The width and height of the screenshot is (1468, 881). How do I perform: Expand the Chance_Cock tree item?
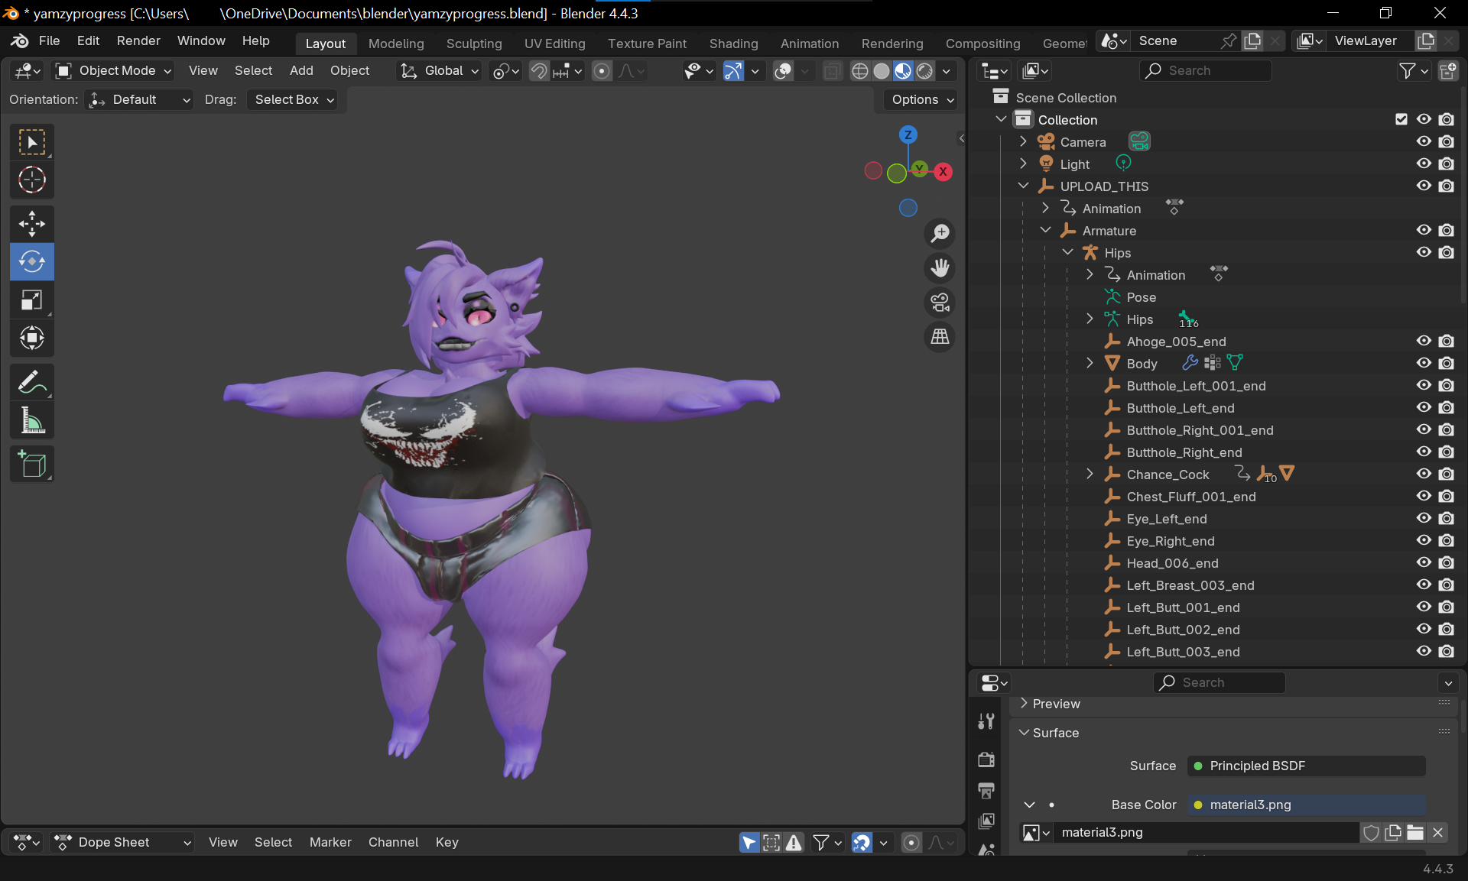pyautogui.click(x=1090, y=475)
